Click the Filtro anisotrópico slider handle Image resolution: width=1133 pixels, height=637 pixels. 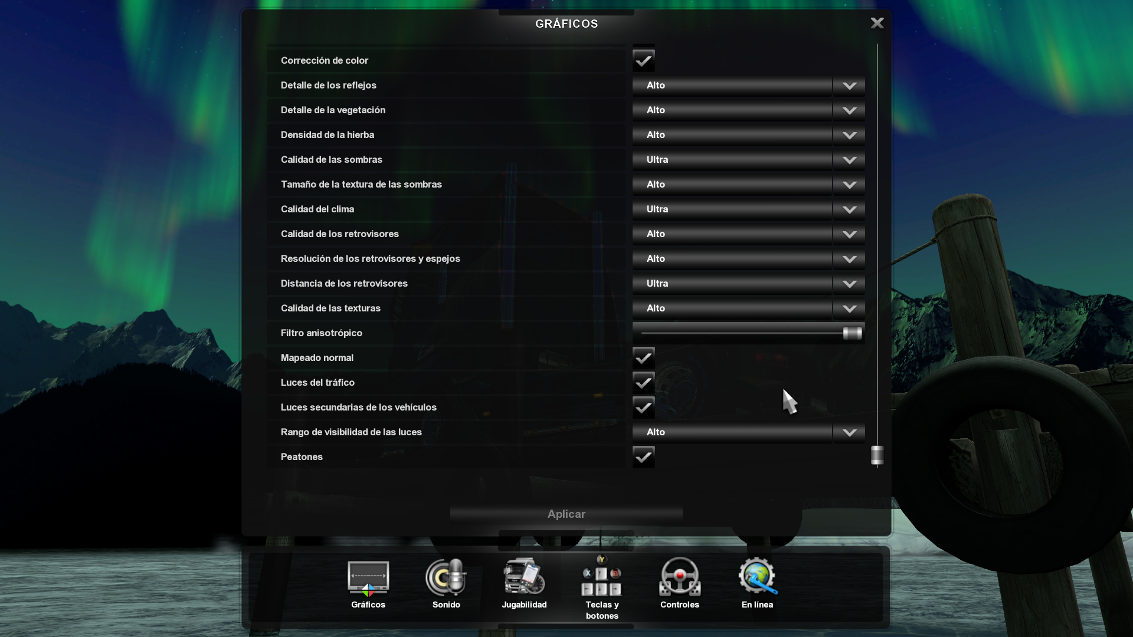(852, 333)
